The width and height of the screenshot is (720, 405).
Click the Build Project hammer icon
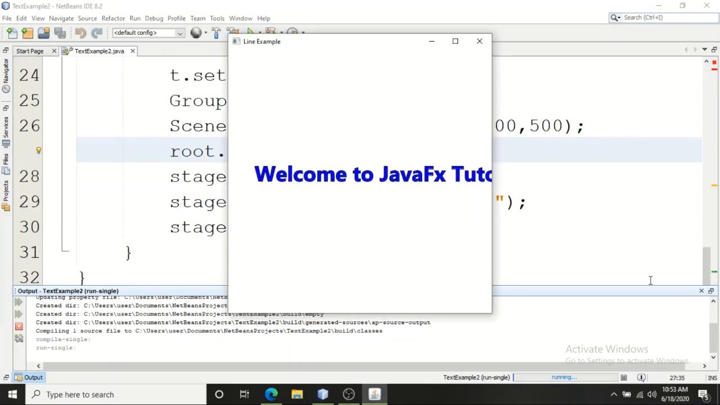coord(216,33)
